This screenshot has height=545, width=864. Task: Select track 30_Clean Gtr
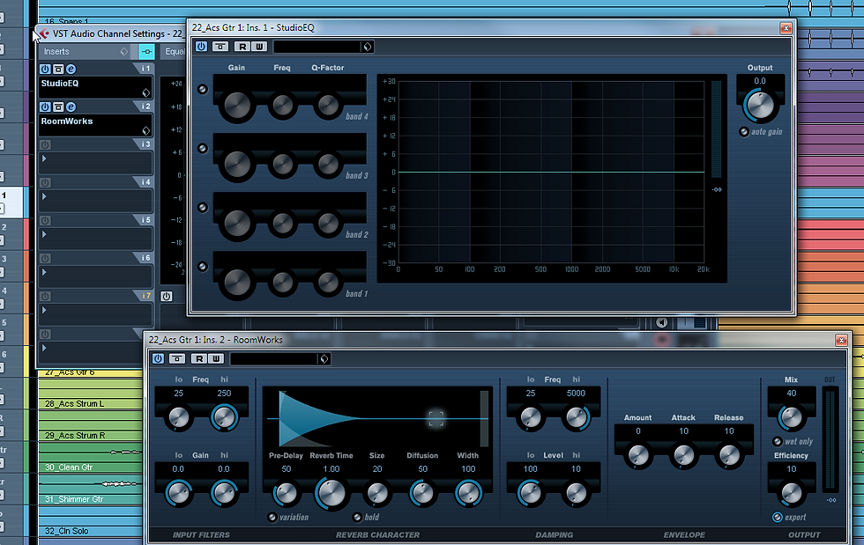click(x=69, y=468)
